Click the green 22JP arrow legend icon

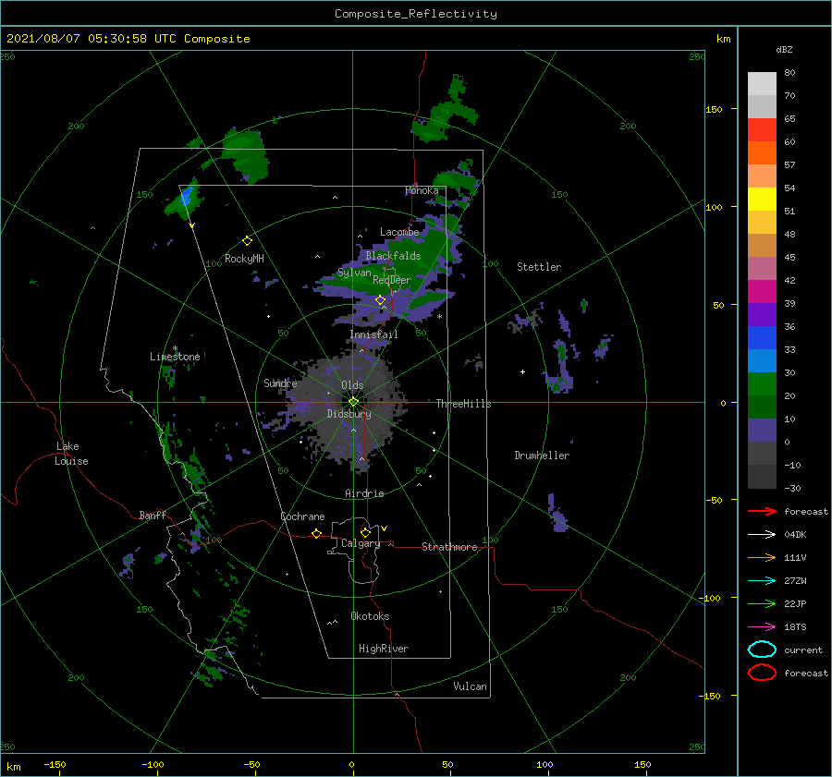pyautogui.click(x=762, y=603)
